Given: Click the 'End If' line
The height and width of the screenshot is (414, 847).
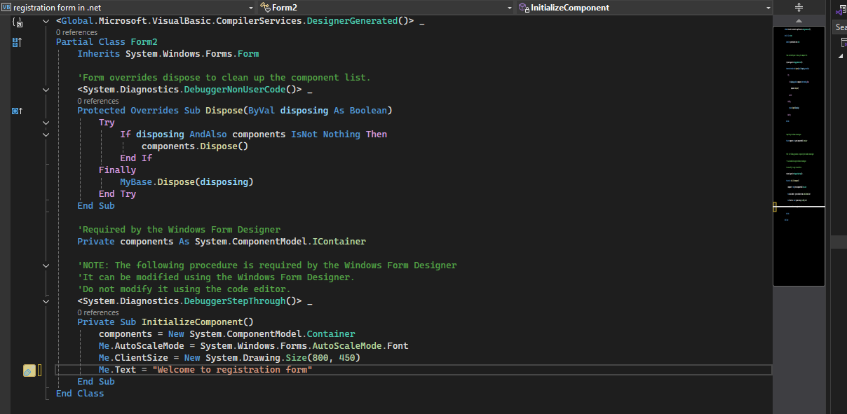Looking at the screenshot, I should (x=136, y=158).
